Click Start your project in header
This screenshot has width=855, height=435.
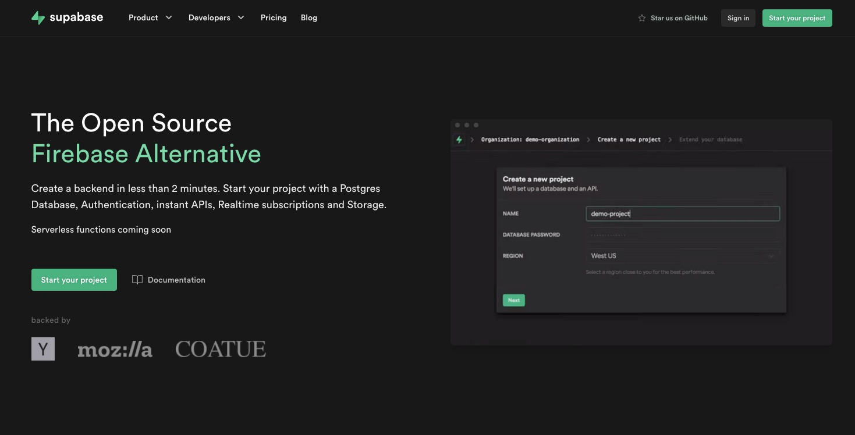click(797, 18)
